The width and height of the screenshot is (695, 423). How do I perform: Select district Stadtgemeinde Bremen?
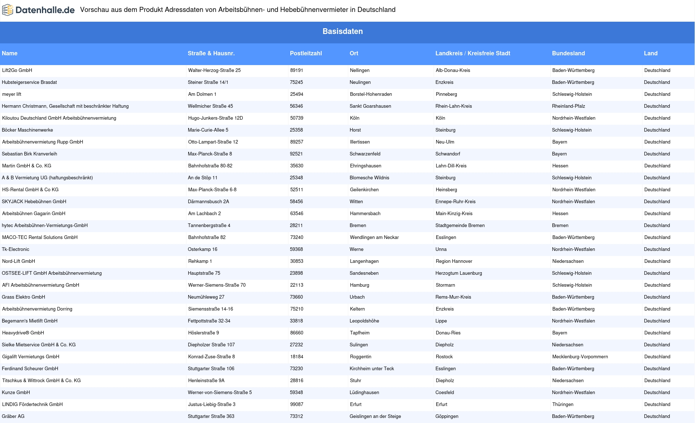pyautogui.click(x=460, y=226)
